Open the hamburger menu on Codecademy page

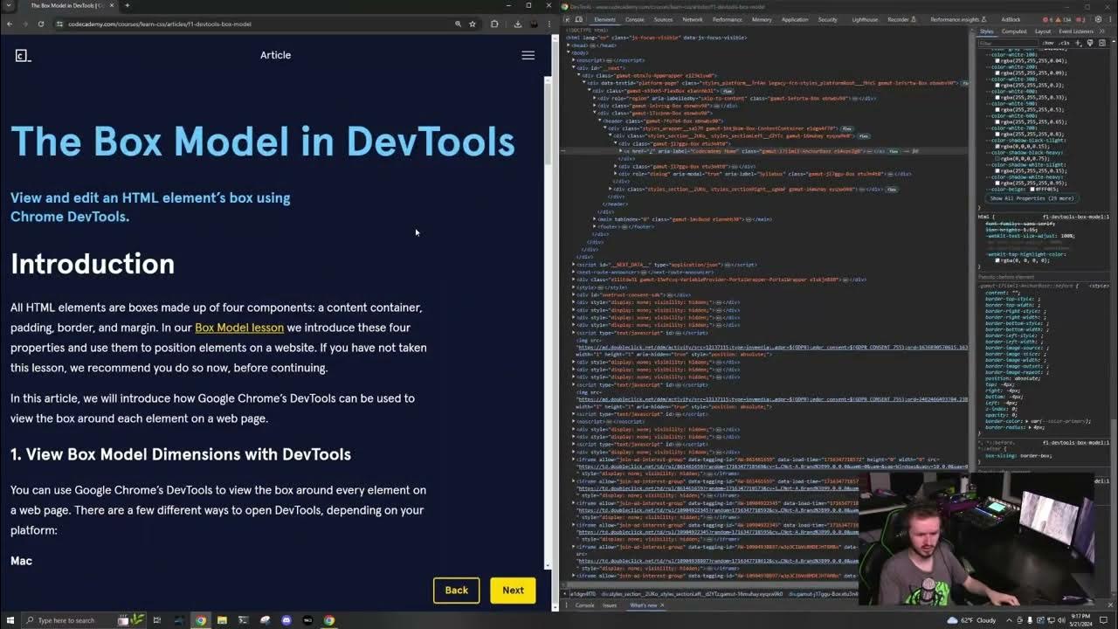pos(528,55)
